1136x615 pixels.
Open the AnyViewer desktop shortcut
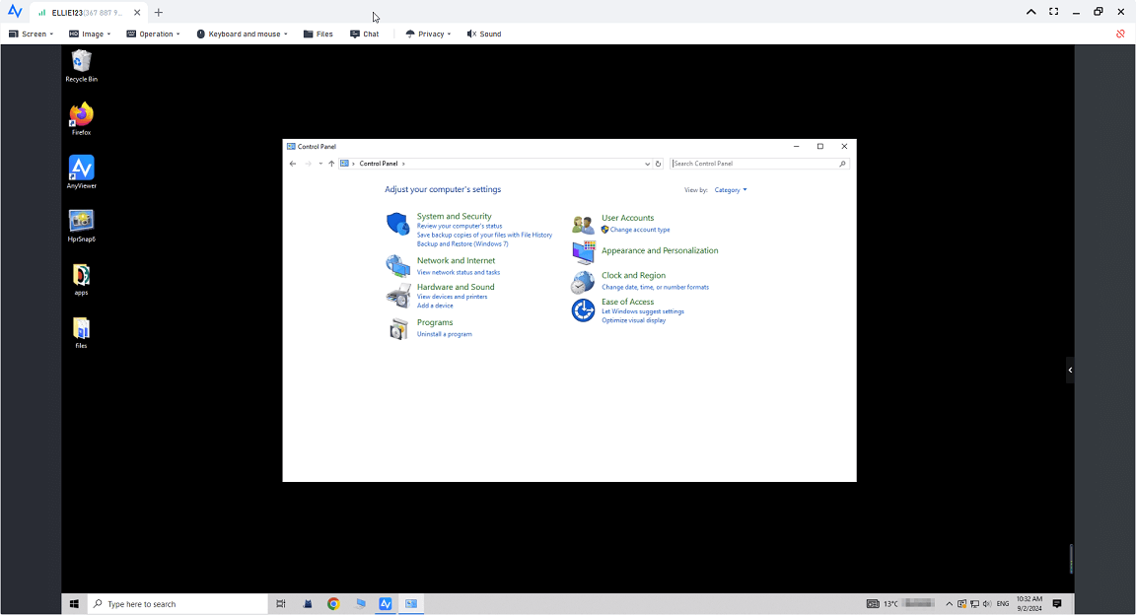point(81,169)
